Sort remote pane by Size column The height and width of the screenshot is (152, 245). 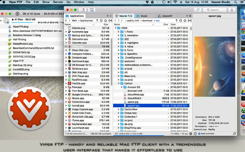tap(162, 24)
